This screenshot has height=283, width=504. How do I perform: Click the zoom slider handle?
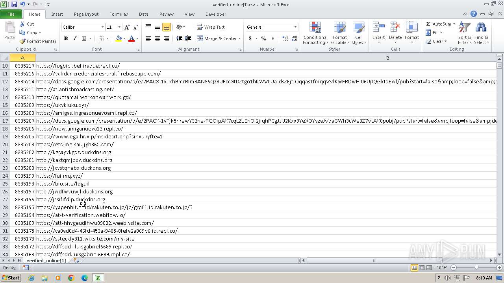pyautogui.click(x=476, y=268)
